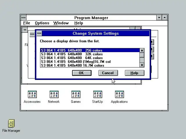Click the Program Manager title bar
Viewport: 186px width, 139px height.
click(x=91, y=18)
